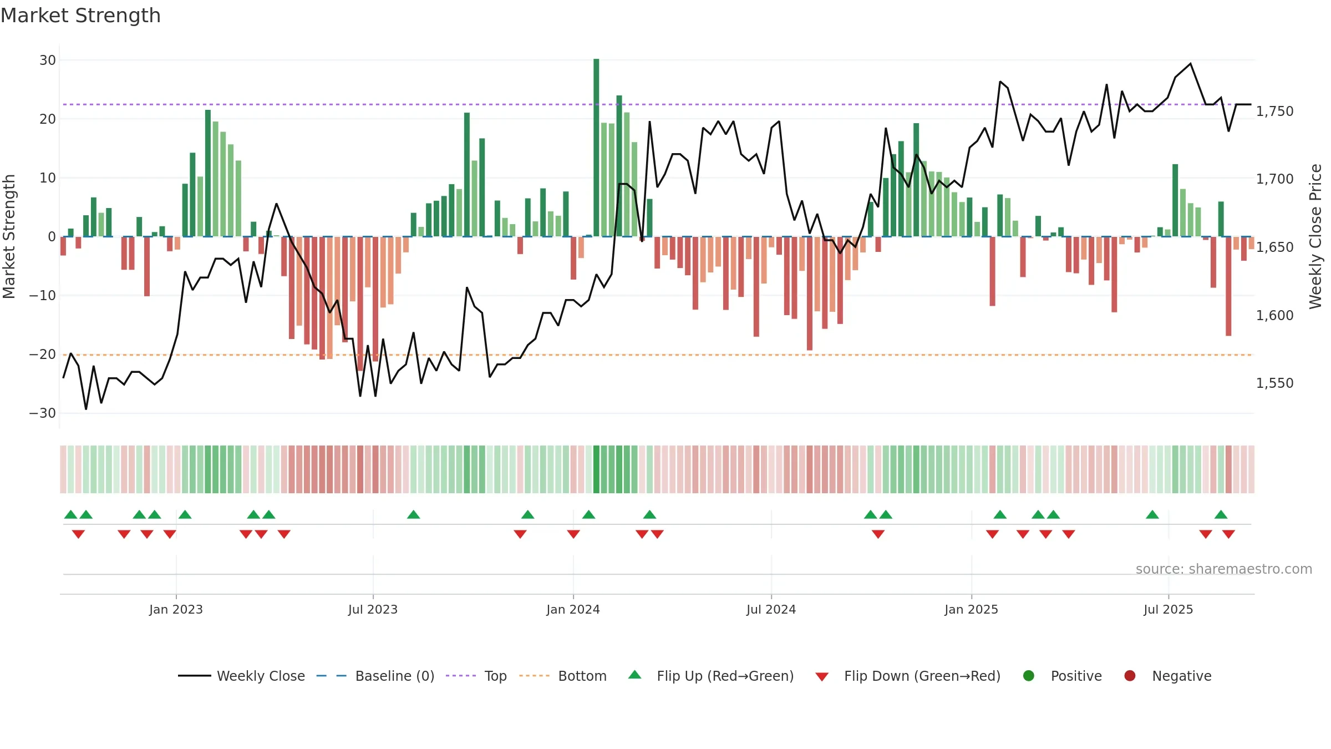Click the Market Strength chart title

pos(80,16)
